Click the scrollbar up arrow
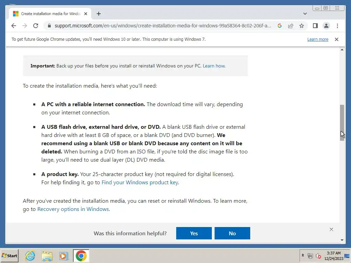This screenshot has width=351, height=263. [x=342, y=50]
